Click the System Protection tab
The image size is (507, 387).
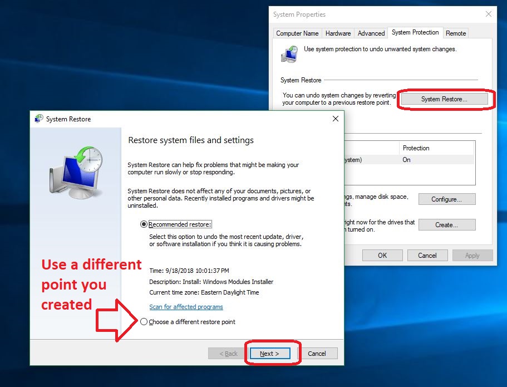tap(415, 32)
